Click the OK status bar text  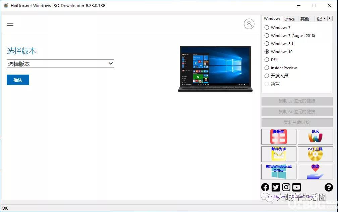pos(5,208)
